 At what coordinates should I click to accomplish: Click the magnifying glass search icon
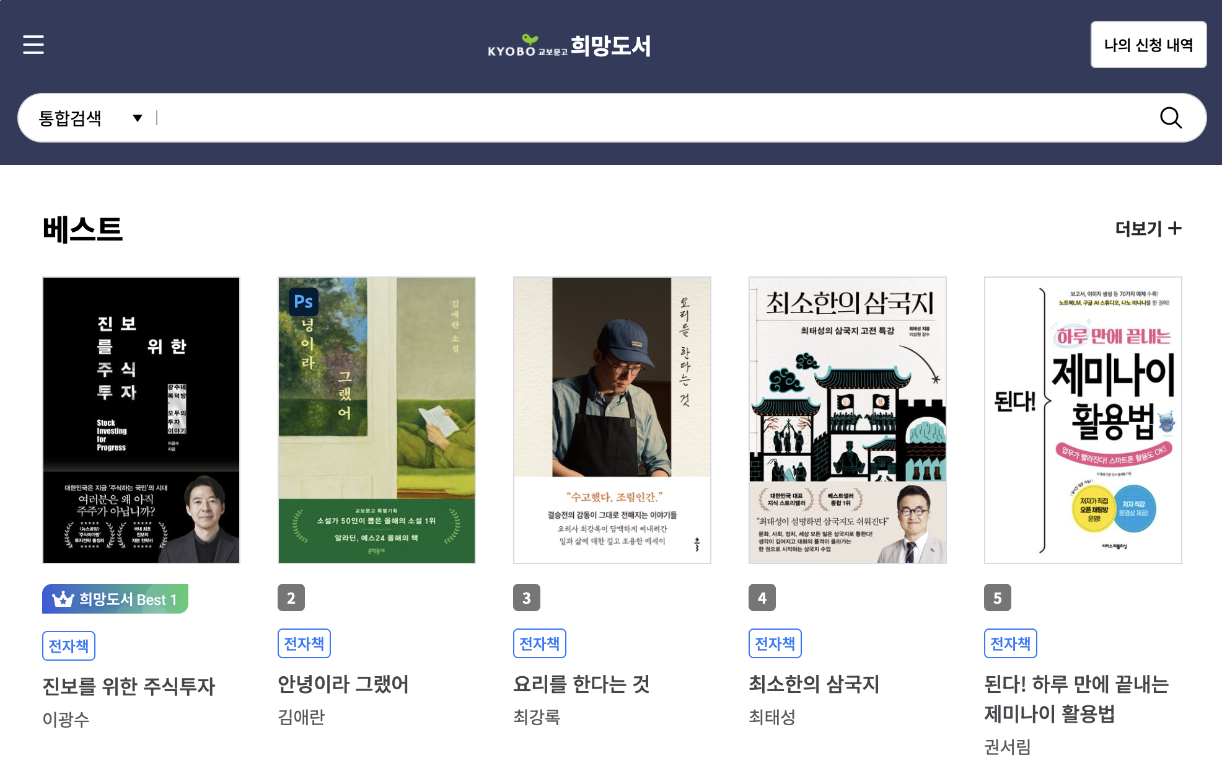pos(1170,118)
